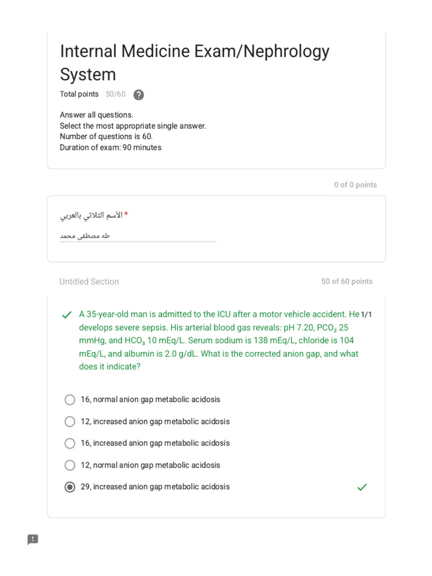The width and height of the screenshot is (432, 576).
Task: Click the 50/60 total points score
Action: 115,94
